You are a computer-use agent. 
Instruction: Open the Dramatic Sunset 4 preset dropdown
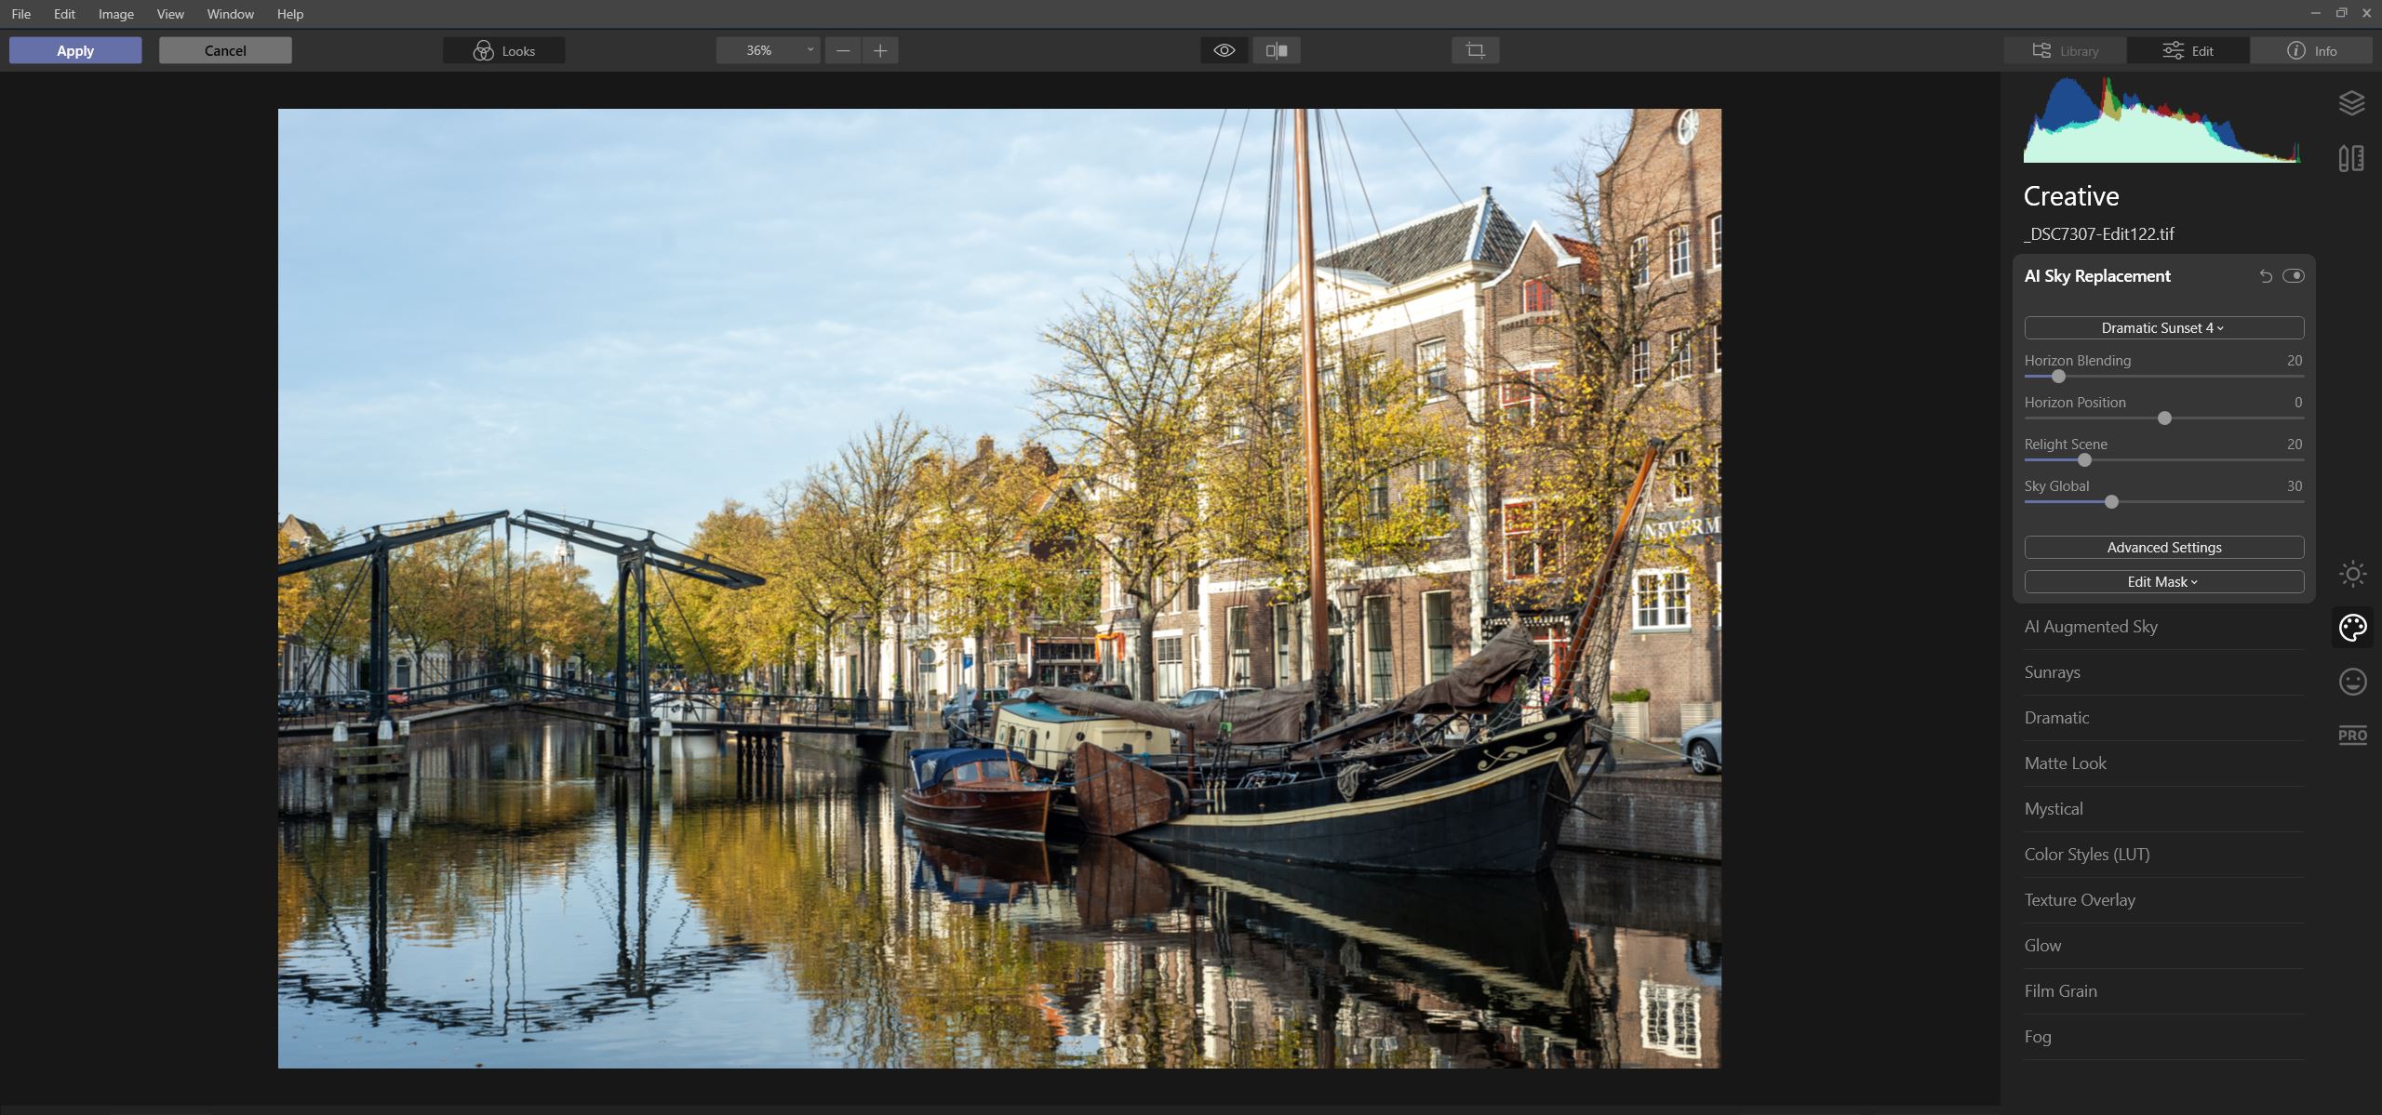[2163, 327]
